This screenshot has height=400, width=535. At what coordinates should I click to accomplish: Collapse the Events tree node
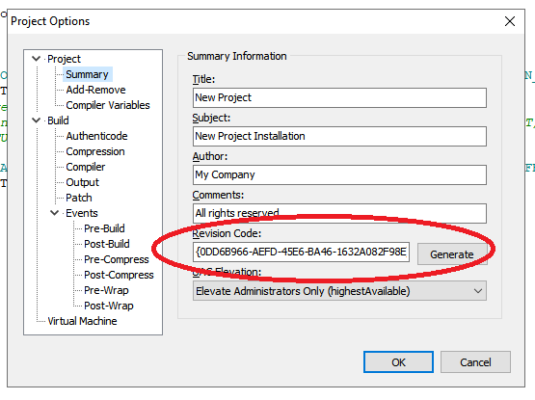pyautogui.click(x=55, y=213)
